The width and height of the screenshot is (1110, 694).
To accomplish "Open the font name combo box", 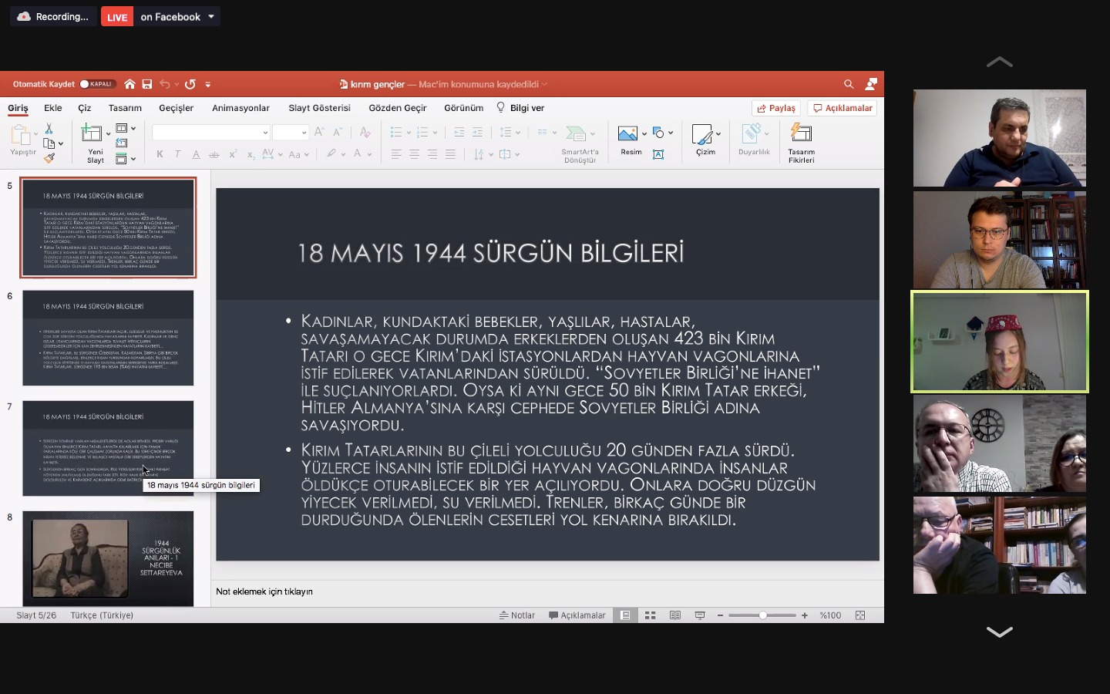I will 210,133.
